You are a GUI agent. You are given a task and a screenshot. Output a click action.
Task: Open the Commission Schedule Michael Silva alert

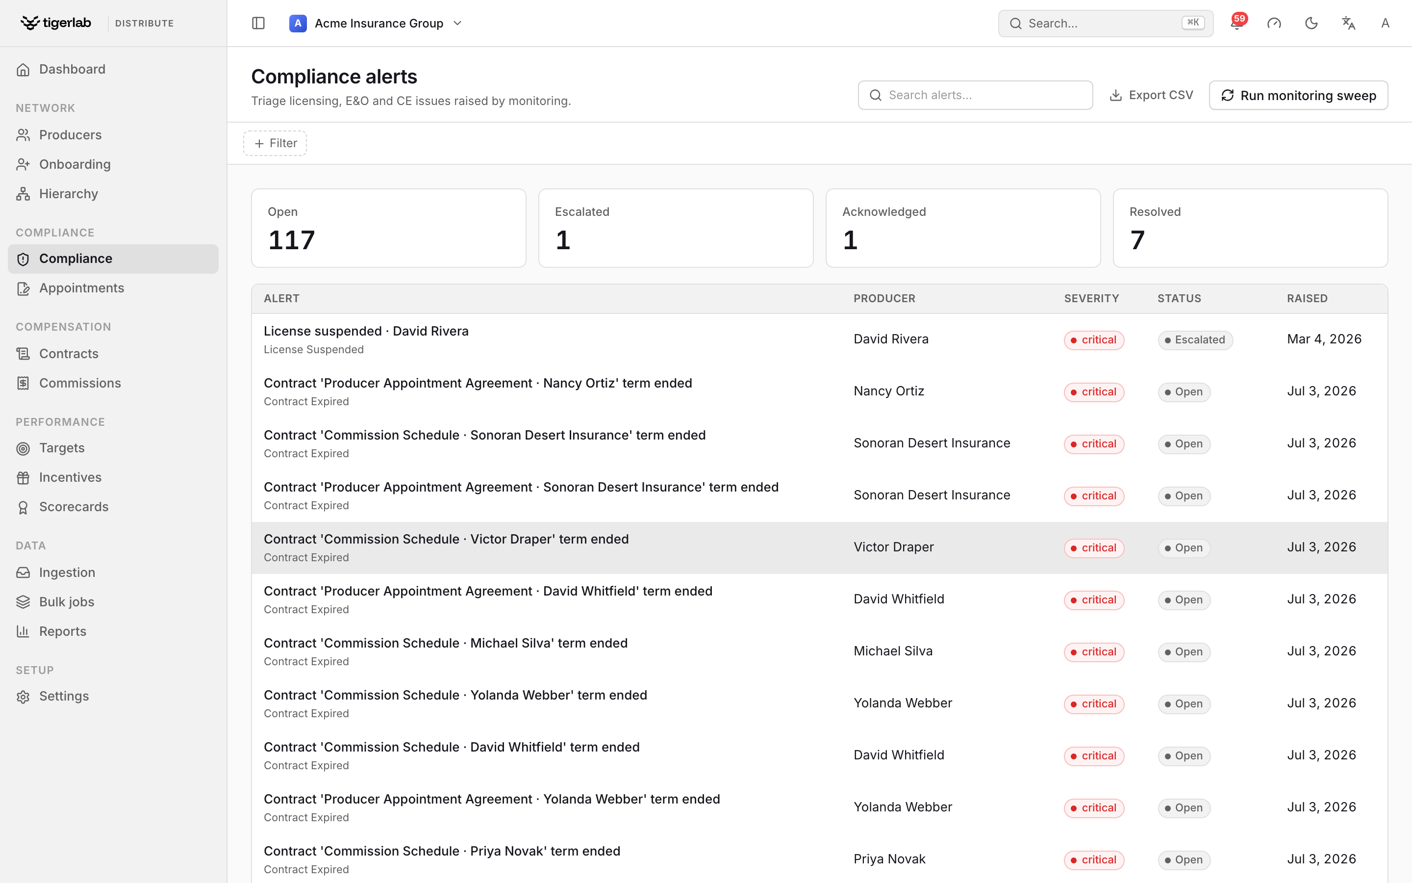tap(819, 652)
